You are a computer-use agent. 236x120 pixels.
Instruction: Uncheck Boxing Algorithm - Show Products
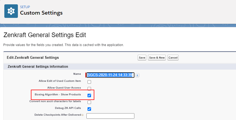pos(89,96)
